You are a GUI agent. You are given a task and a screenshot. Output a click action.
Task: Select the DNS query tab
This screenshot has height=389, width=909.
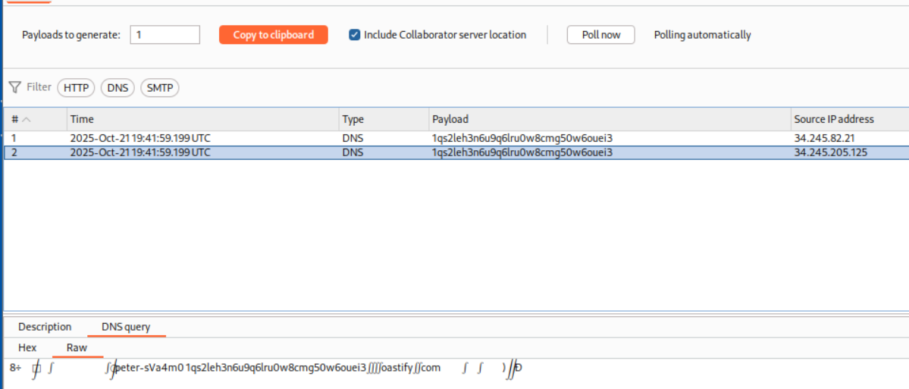(x=126, y=327)
